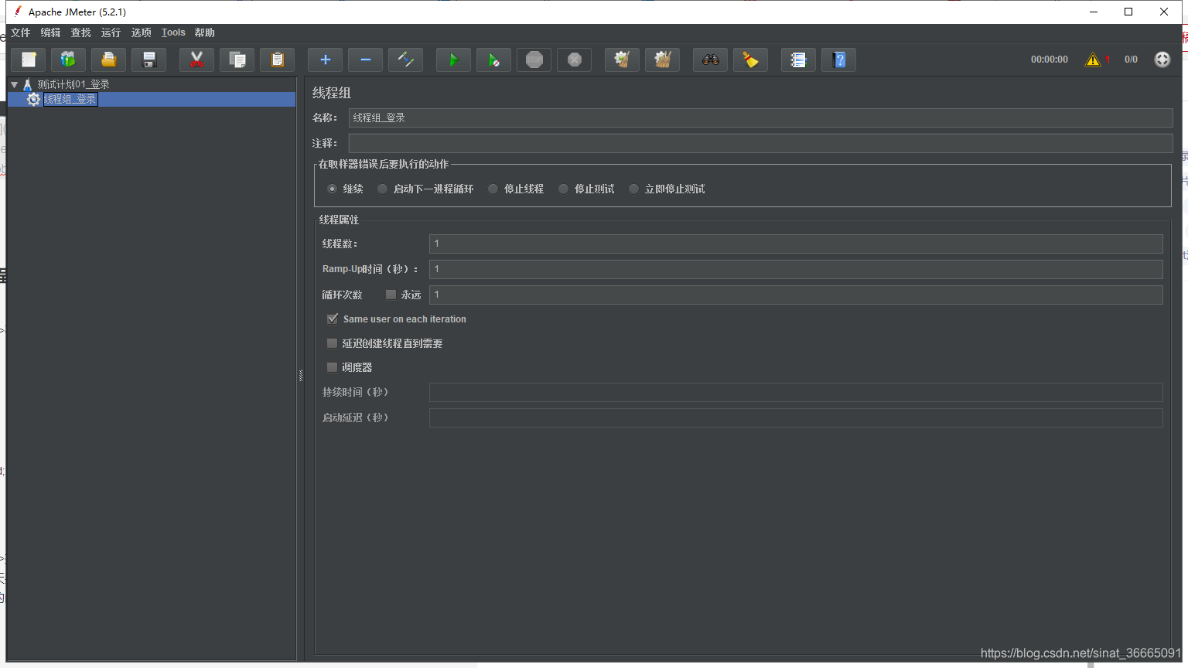The width and height of the screenshot is (1188, 668).
Task: Toggle the 永远 loop checkbox
Action: 391,295
